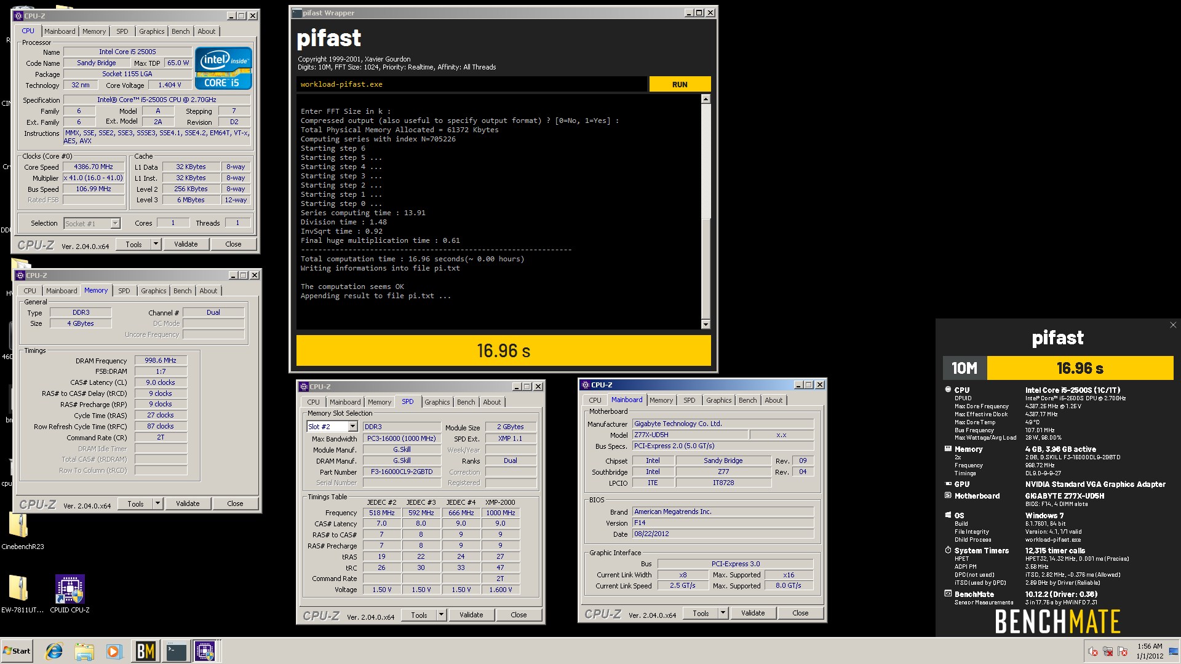Click Validate in CPU-Z CPU window
The height and width of the screenshot is (664, 1181).
click(x=186, y=245)
